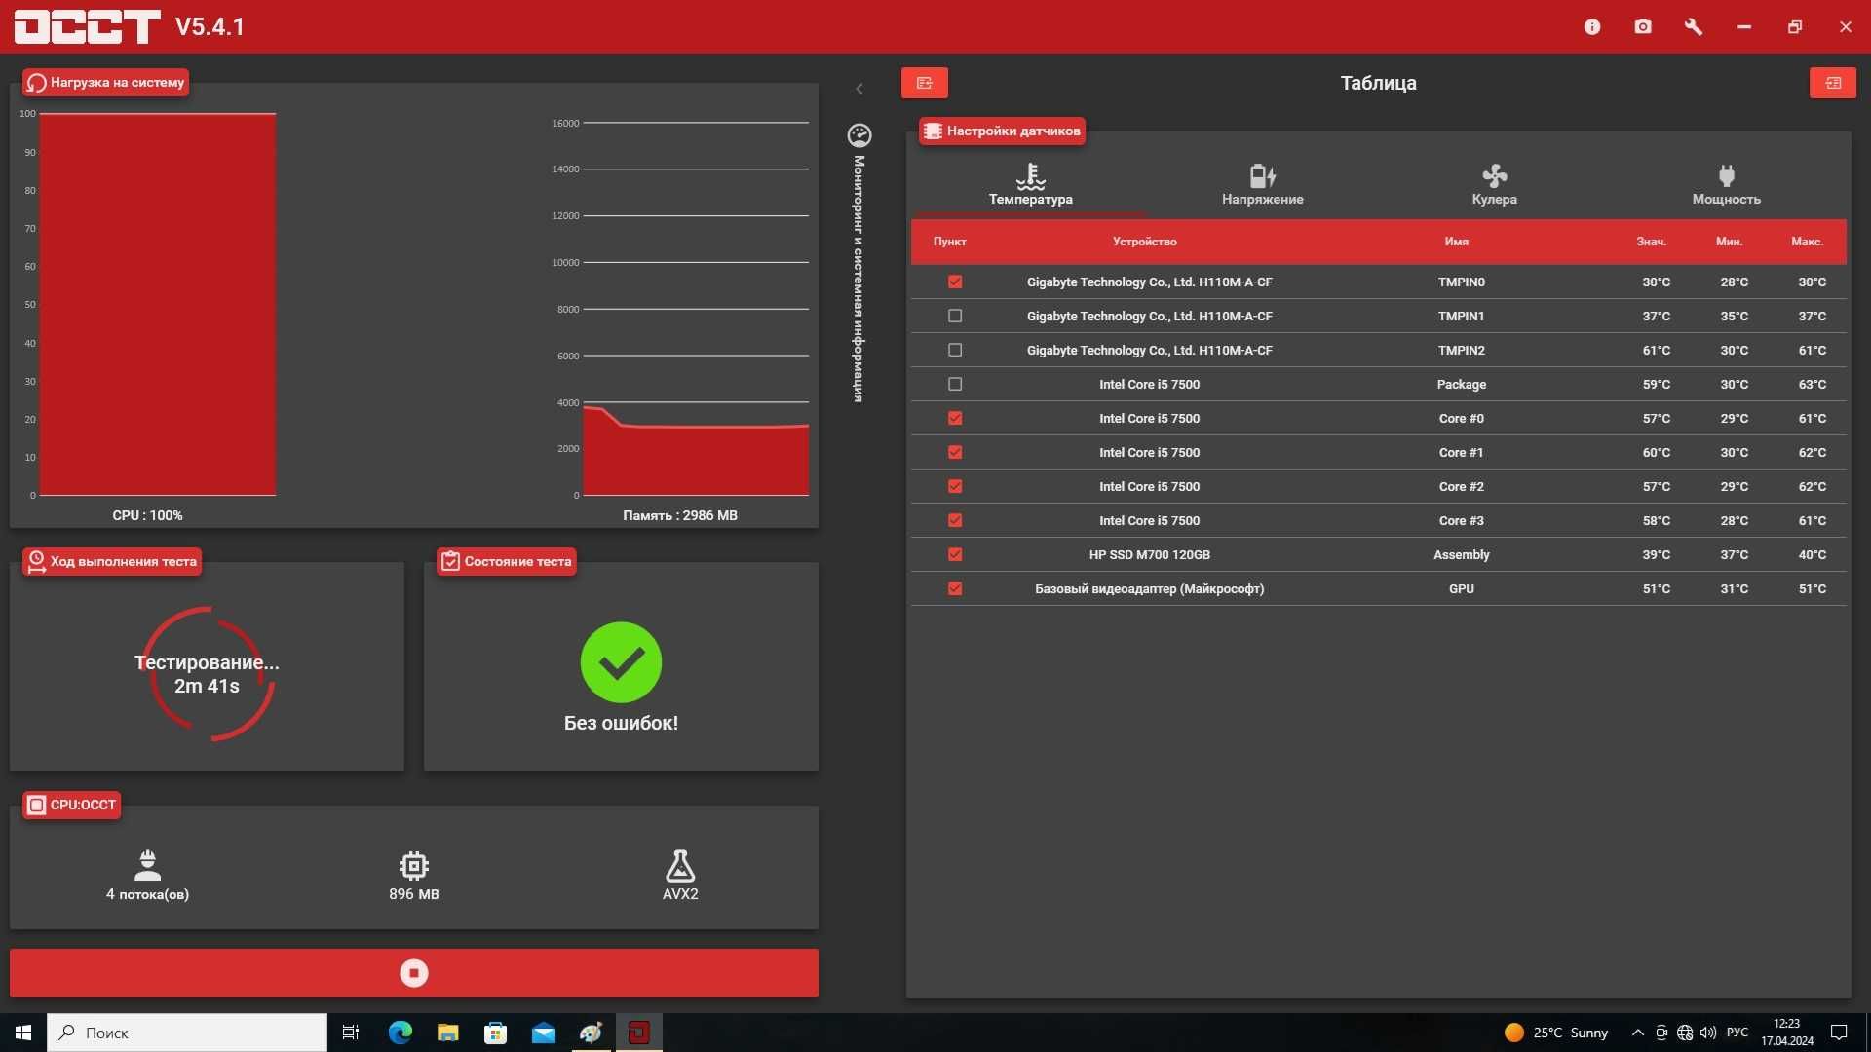Click the 'Мин.' column header
This screenshot has height=1052, width=1871.
tap(1730, 242)
